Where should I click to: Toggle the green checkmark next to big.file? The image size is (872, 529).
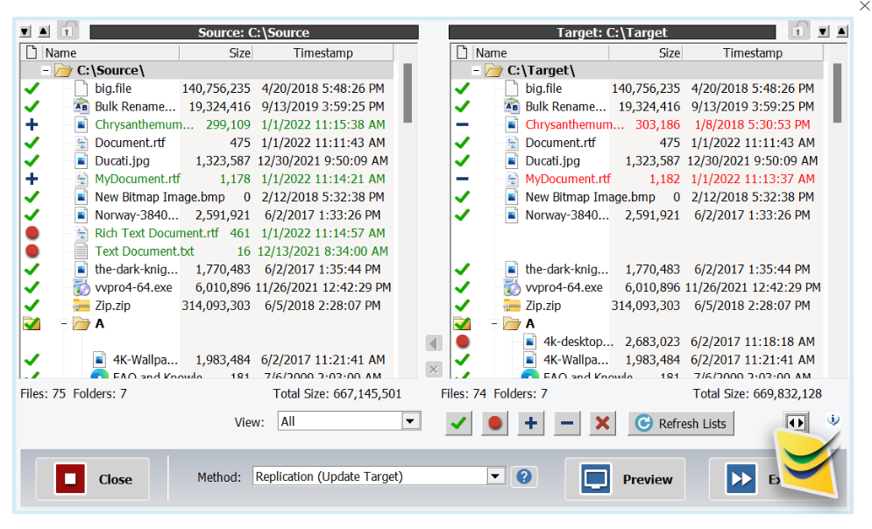click(32, 88)
